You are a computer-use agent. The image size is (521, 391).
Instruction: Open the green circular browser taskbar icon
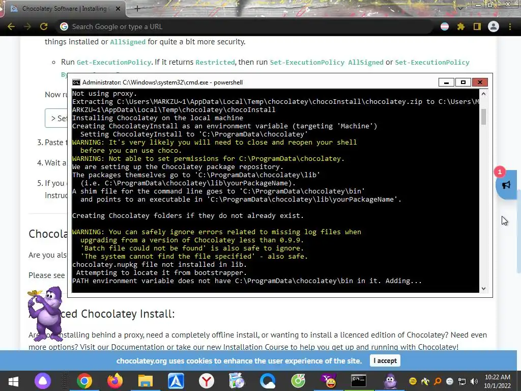(x=298, y=381)
